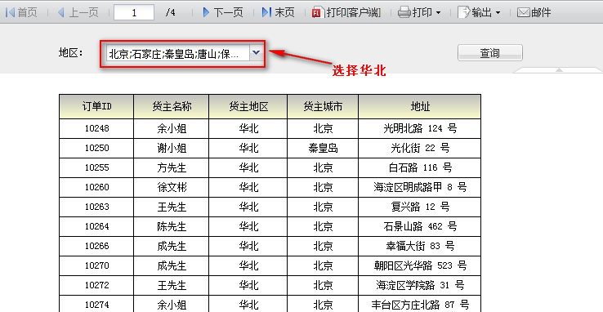Screen dimensions: 603x312
Task: Open the 打印 dropdown arrow
Action: [439, 13]
